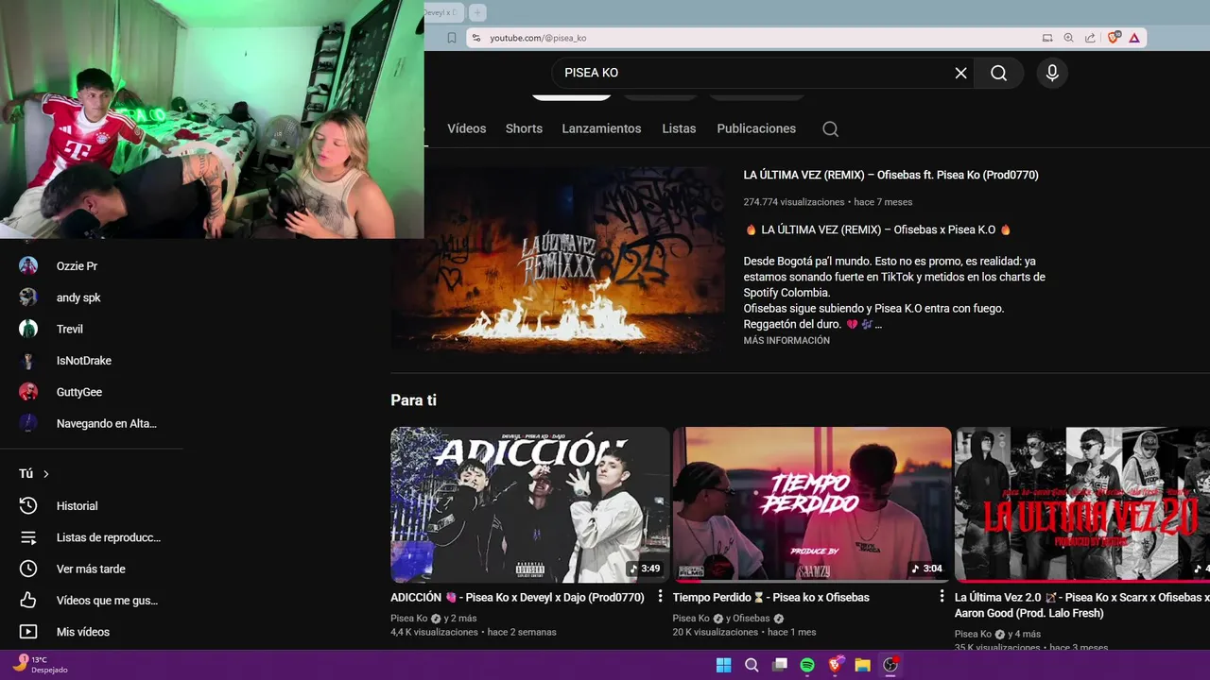The width and height of the screenshot is (1210, 680).
Task: Open the Lanzamientos channel tab
Action: [x=601, y=128]
